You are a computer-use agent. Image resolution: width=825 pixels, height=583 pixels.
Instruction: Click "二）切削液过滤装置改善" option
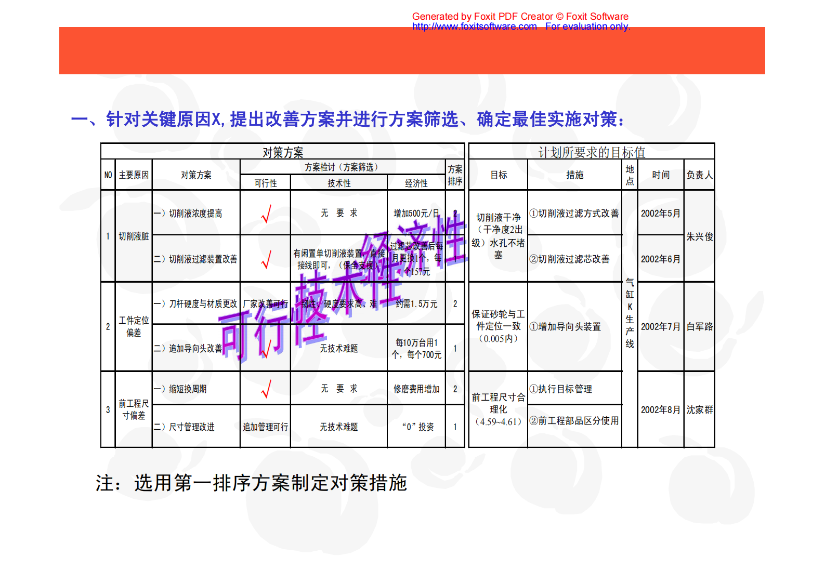click(195, 259)
